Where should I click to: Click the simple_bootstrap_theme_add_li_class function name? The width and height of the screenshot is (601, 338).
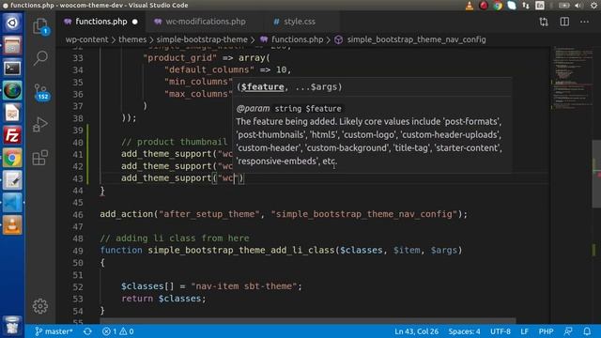tap(241, 250)
